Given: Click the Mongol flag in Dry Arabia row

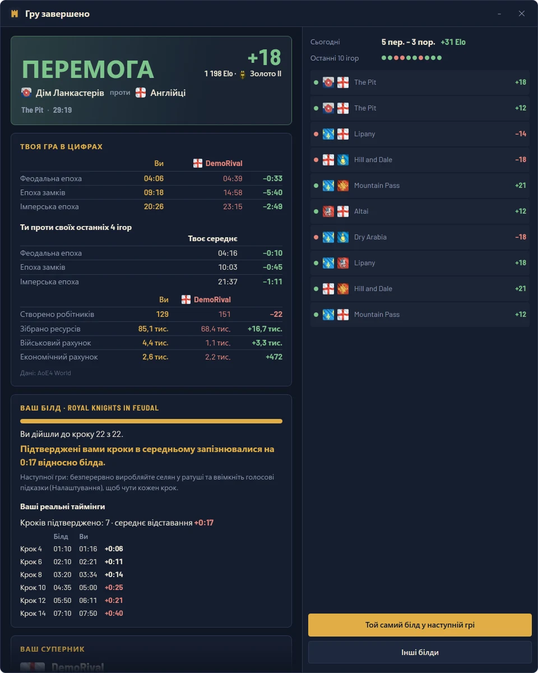Looking at the screenshot, I should 343,237.
